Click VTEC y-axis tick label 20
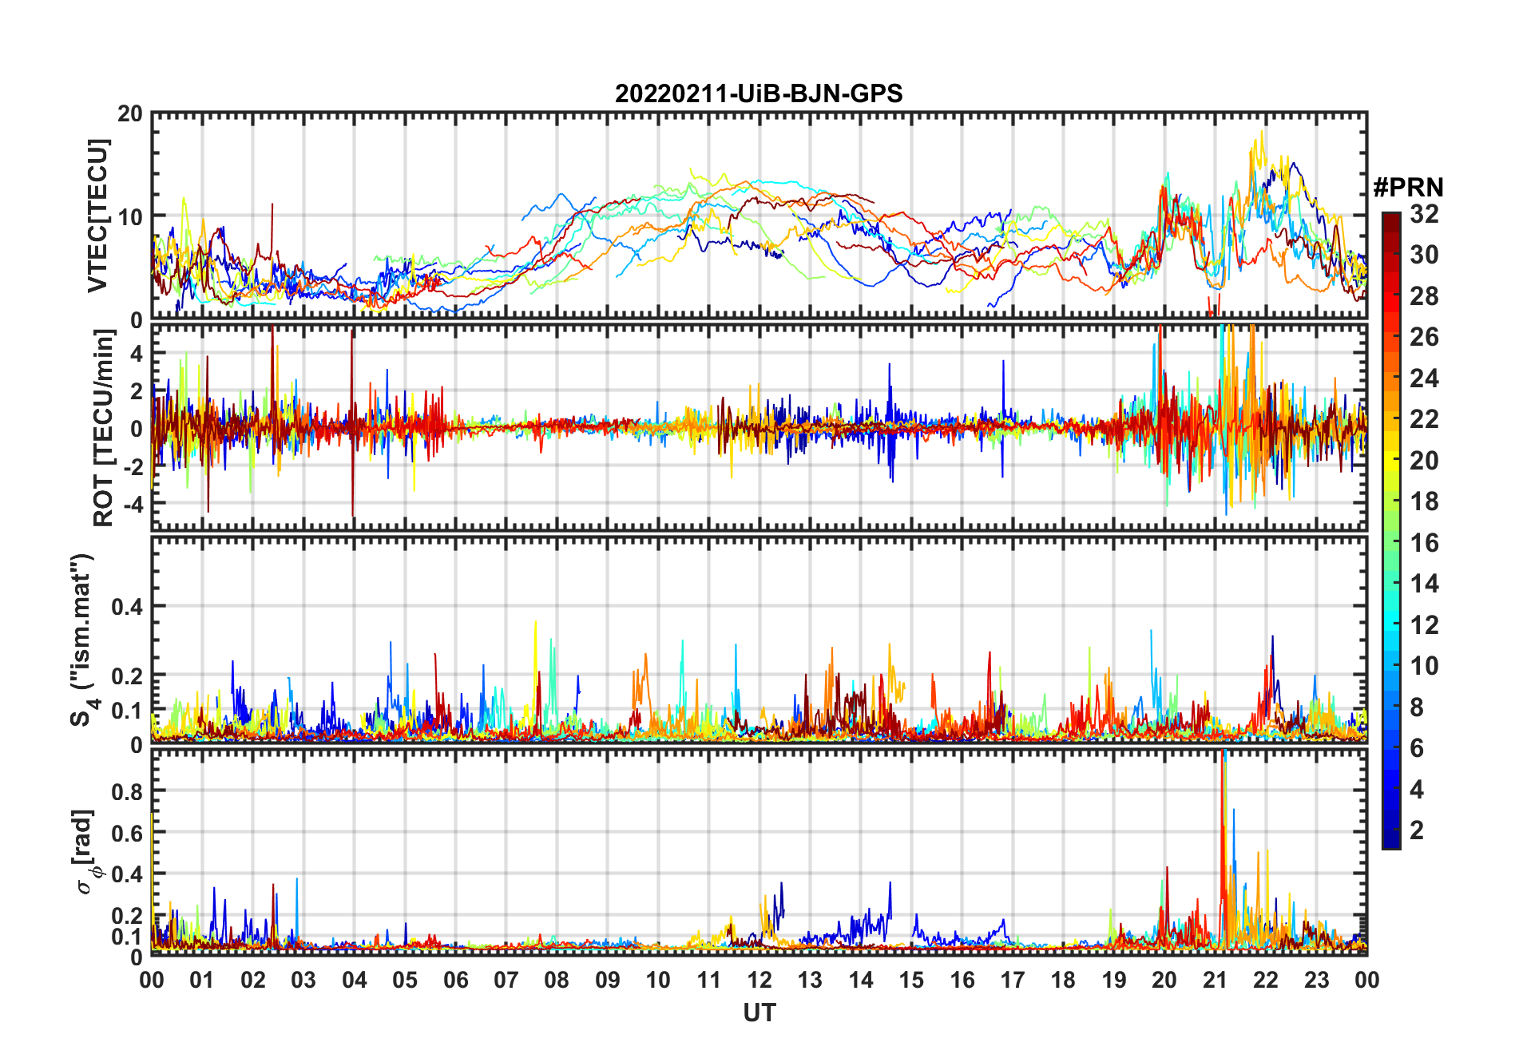This screenshot has height=1062, width=1519. (130, 114)
